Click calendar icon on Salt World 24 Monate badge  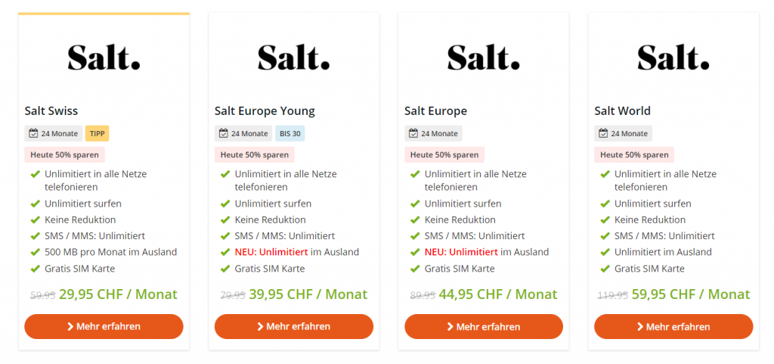[603, 134]
